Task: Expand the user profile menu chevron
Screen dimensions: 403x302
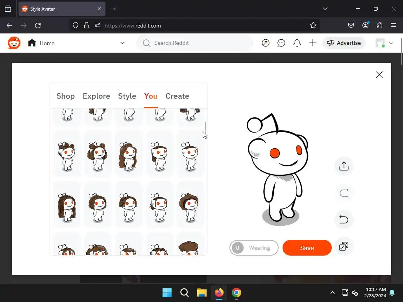Action: (x=391, y=43)
